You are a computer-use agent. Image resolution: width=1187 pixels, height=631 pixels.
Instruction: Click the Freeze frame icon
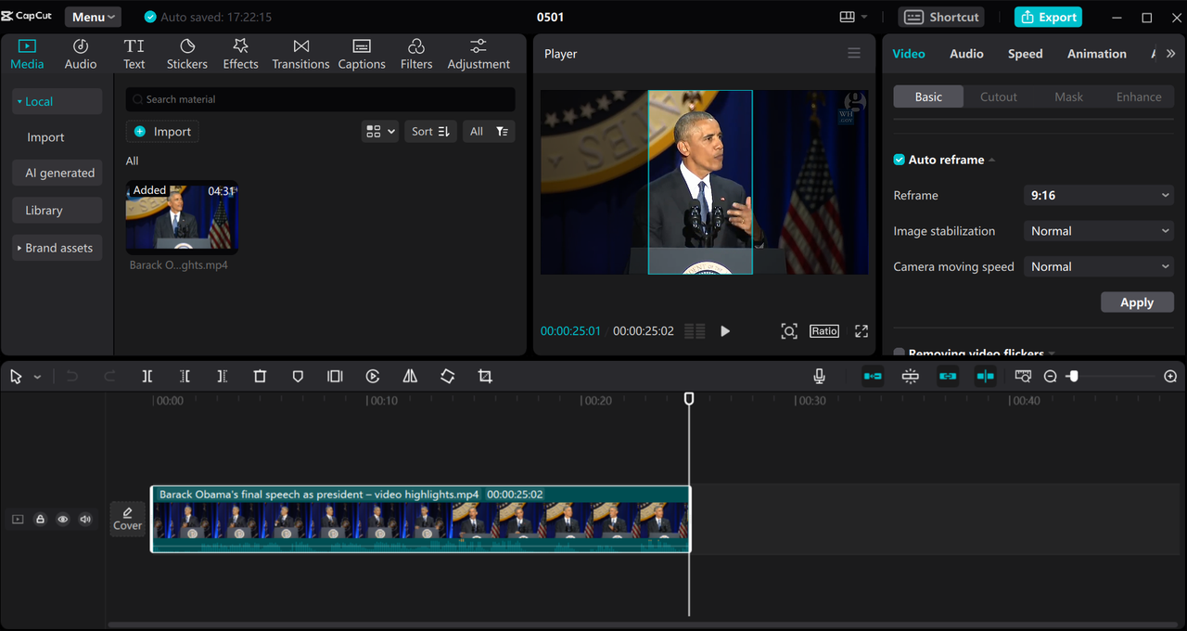point(335,376)
